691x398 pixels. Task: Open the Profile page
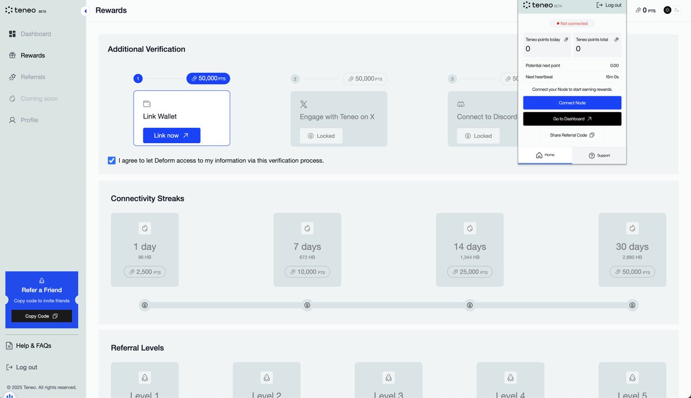point(24,120)
